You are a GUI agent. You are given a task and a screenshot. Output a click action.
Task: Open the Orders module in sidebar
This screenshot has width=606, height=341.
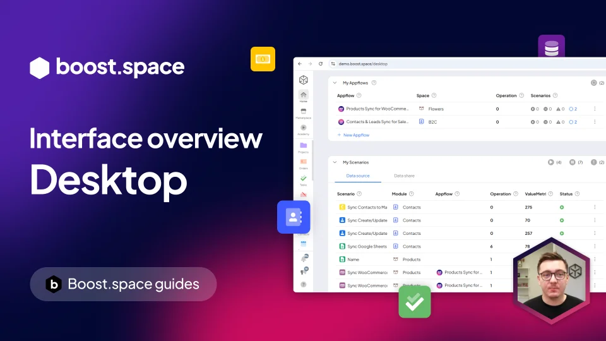(x=304, y=164)
